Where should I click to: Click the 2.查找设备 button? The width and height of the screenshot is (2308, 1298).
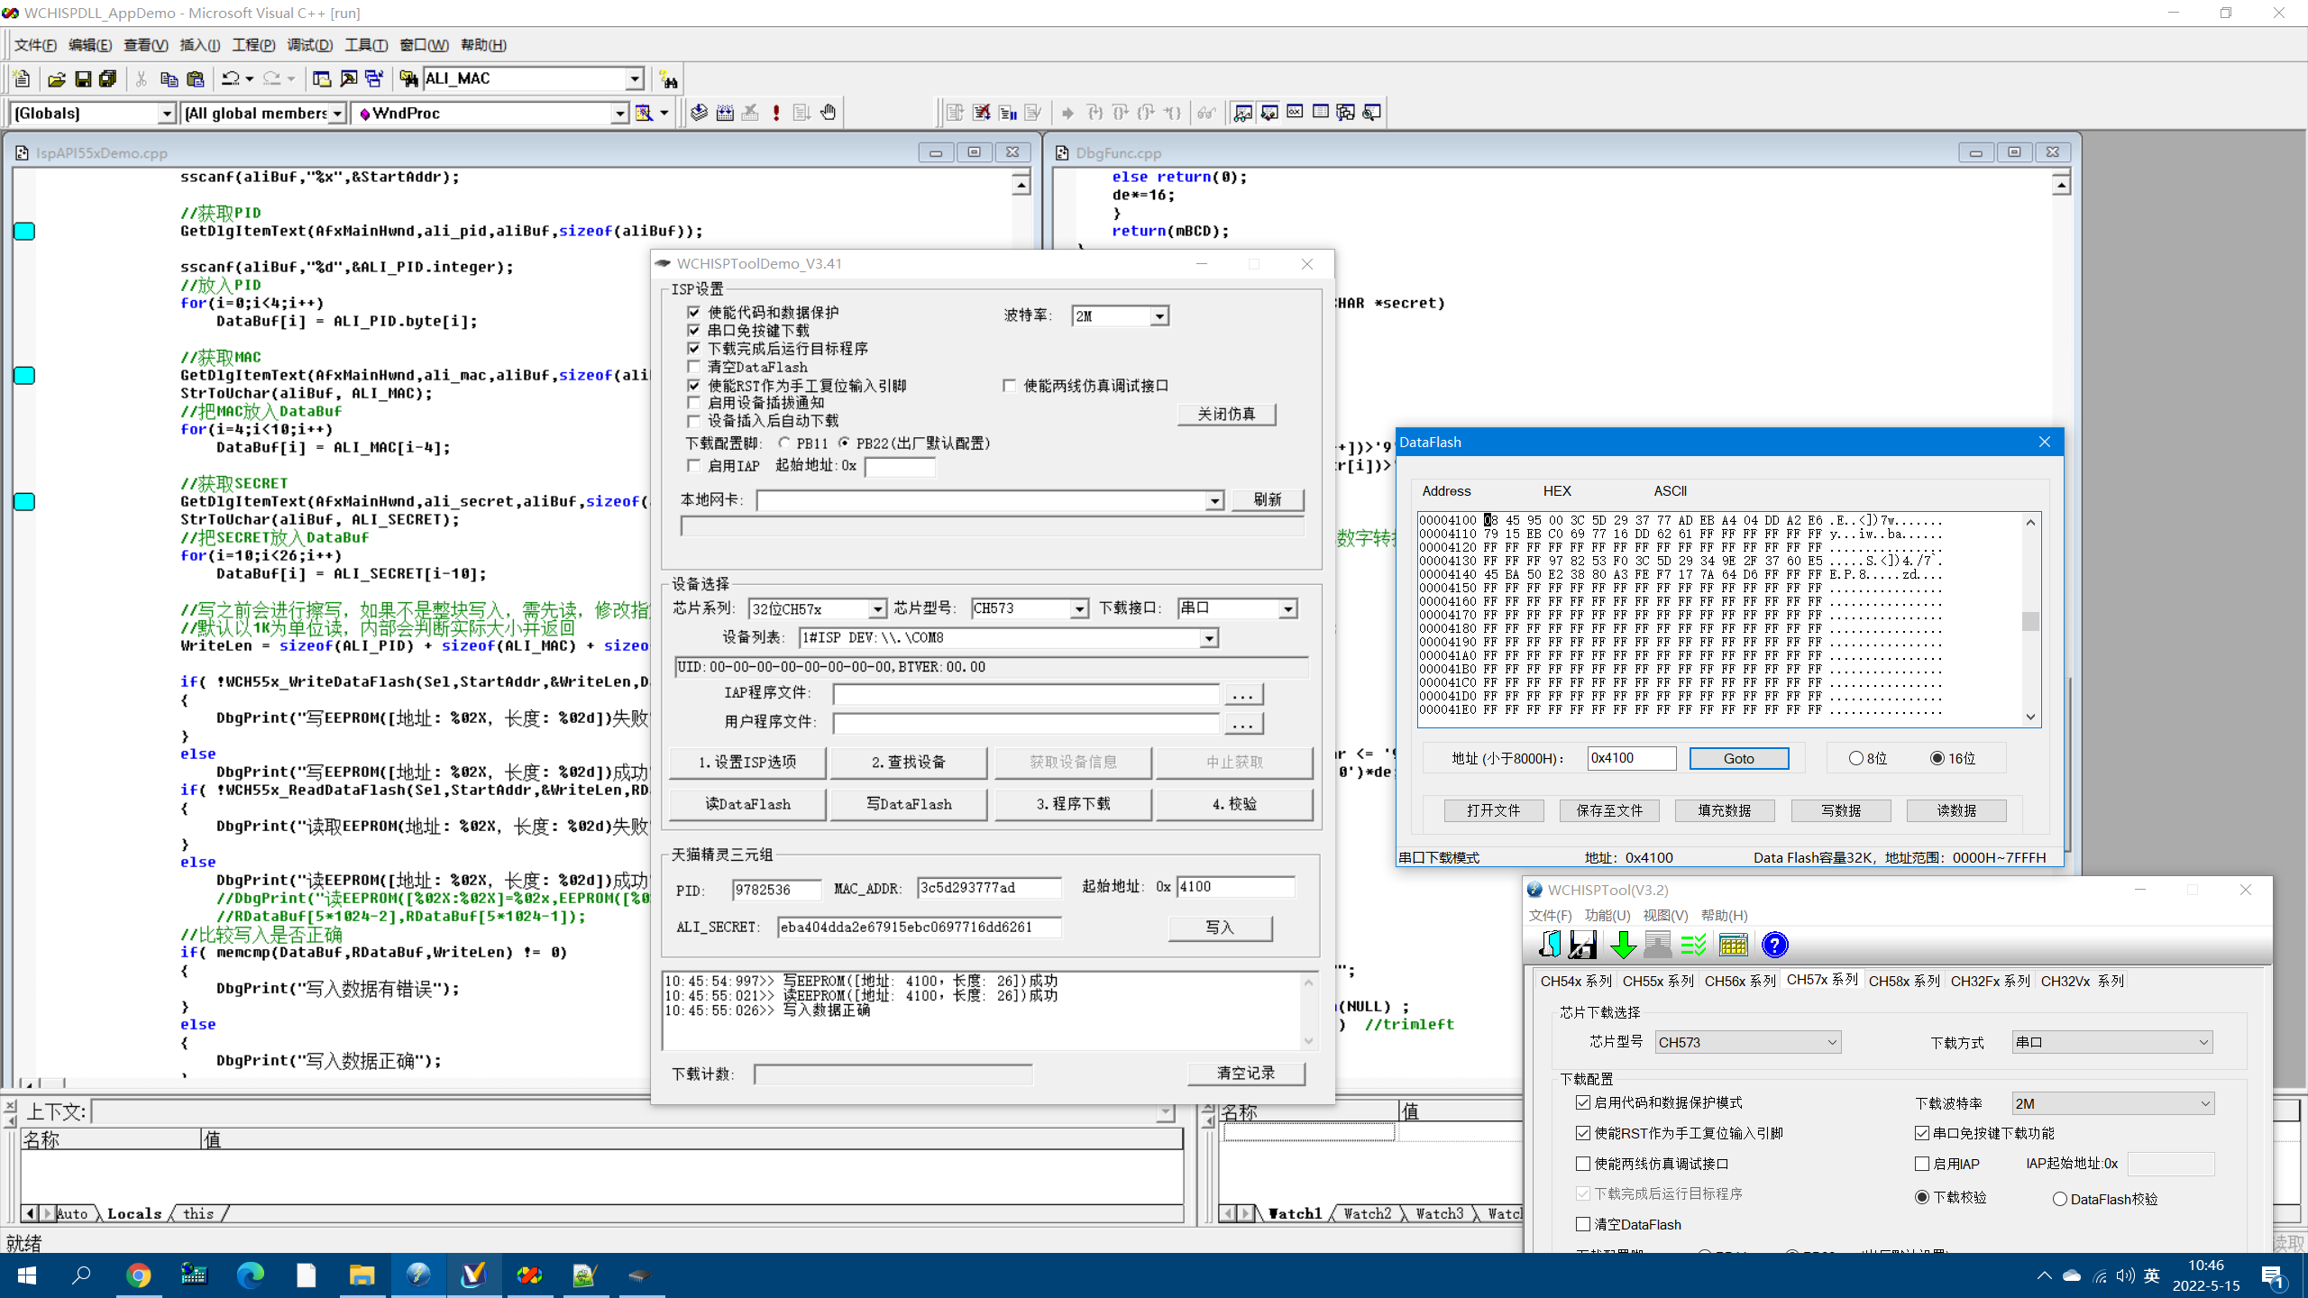click(x=908, y=763)
